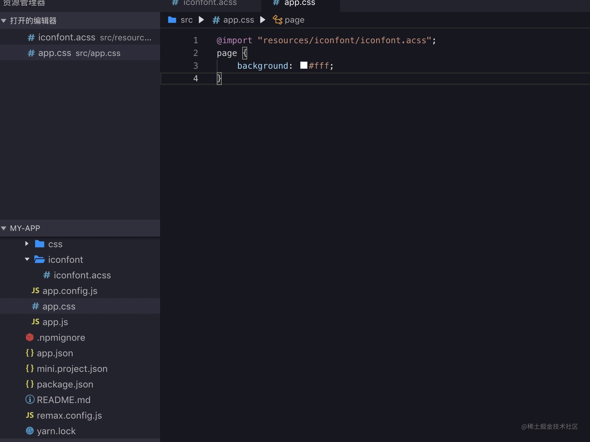Click hash icon of app.css open editor

(31, 53)
